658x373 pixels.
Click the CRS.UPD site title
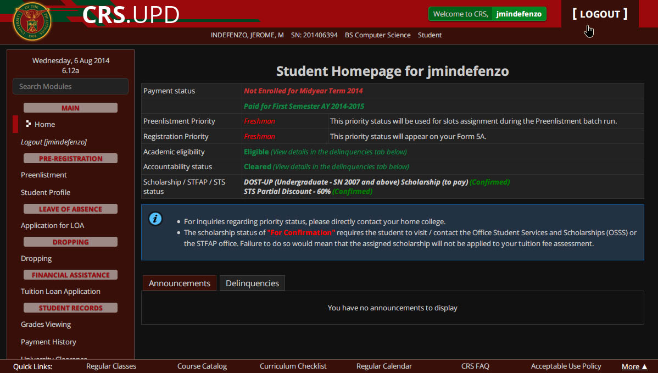point(131,15)
